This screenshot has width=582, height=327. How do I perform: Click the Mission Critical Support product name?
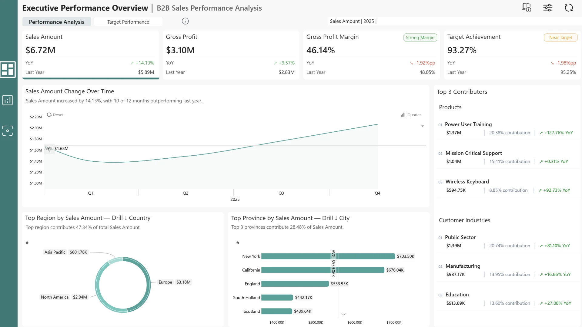coord(474,153)
